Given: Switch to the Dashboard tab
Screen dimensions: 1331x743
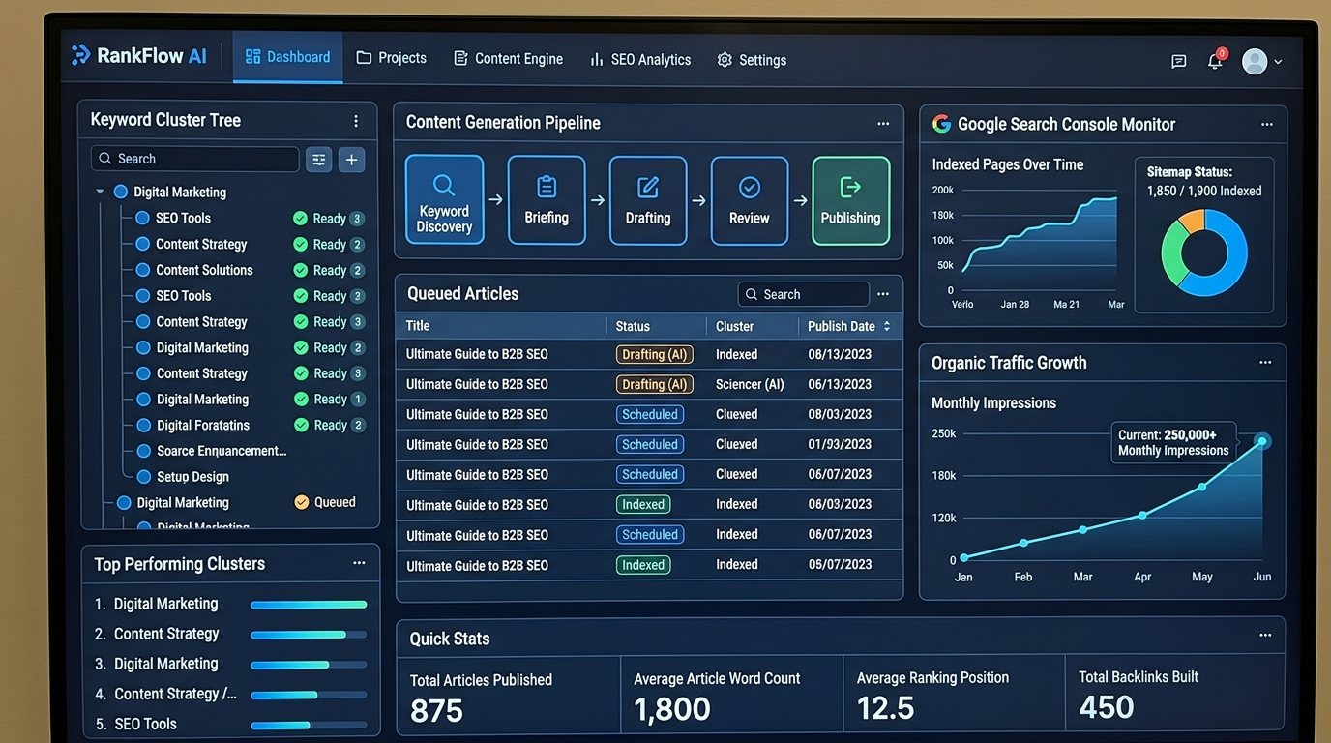Looking at the screenshot, I should (x=287, y=57).
